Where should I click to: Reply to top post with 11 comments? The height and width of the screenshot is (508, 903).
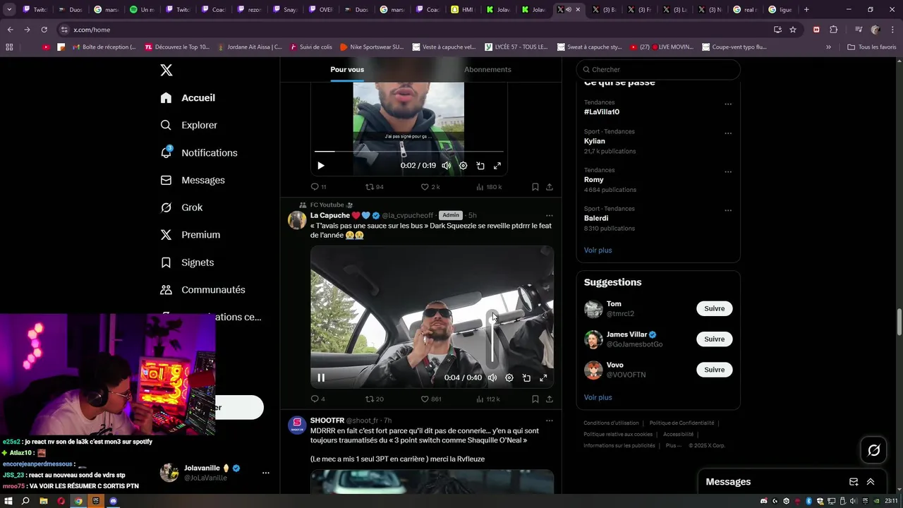(x=318, y=187)
